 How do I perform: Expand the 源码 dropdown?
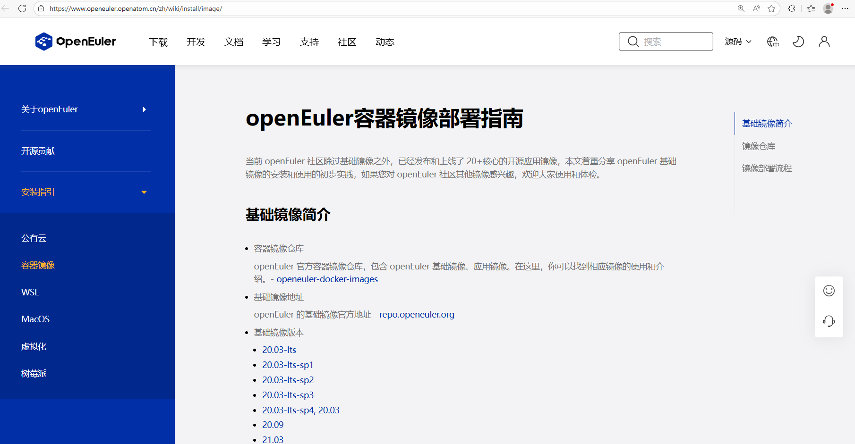click(738, 42)
